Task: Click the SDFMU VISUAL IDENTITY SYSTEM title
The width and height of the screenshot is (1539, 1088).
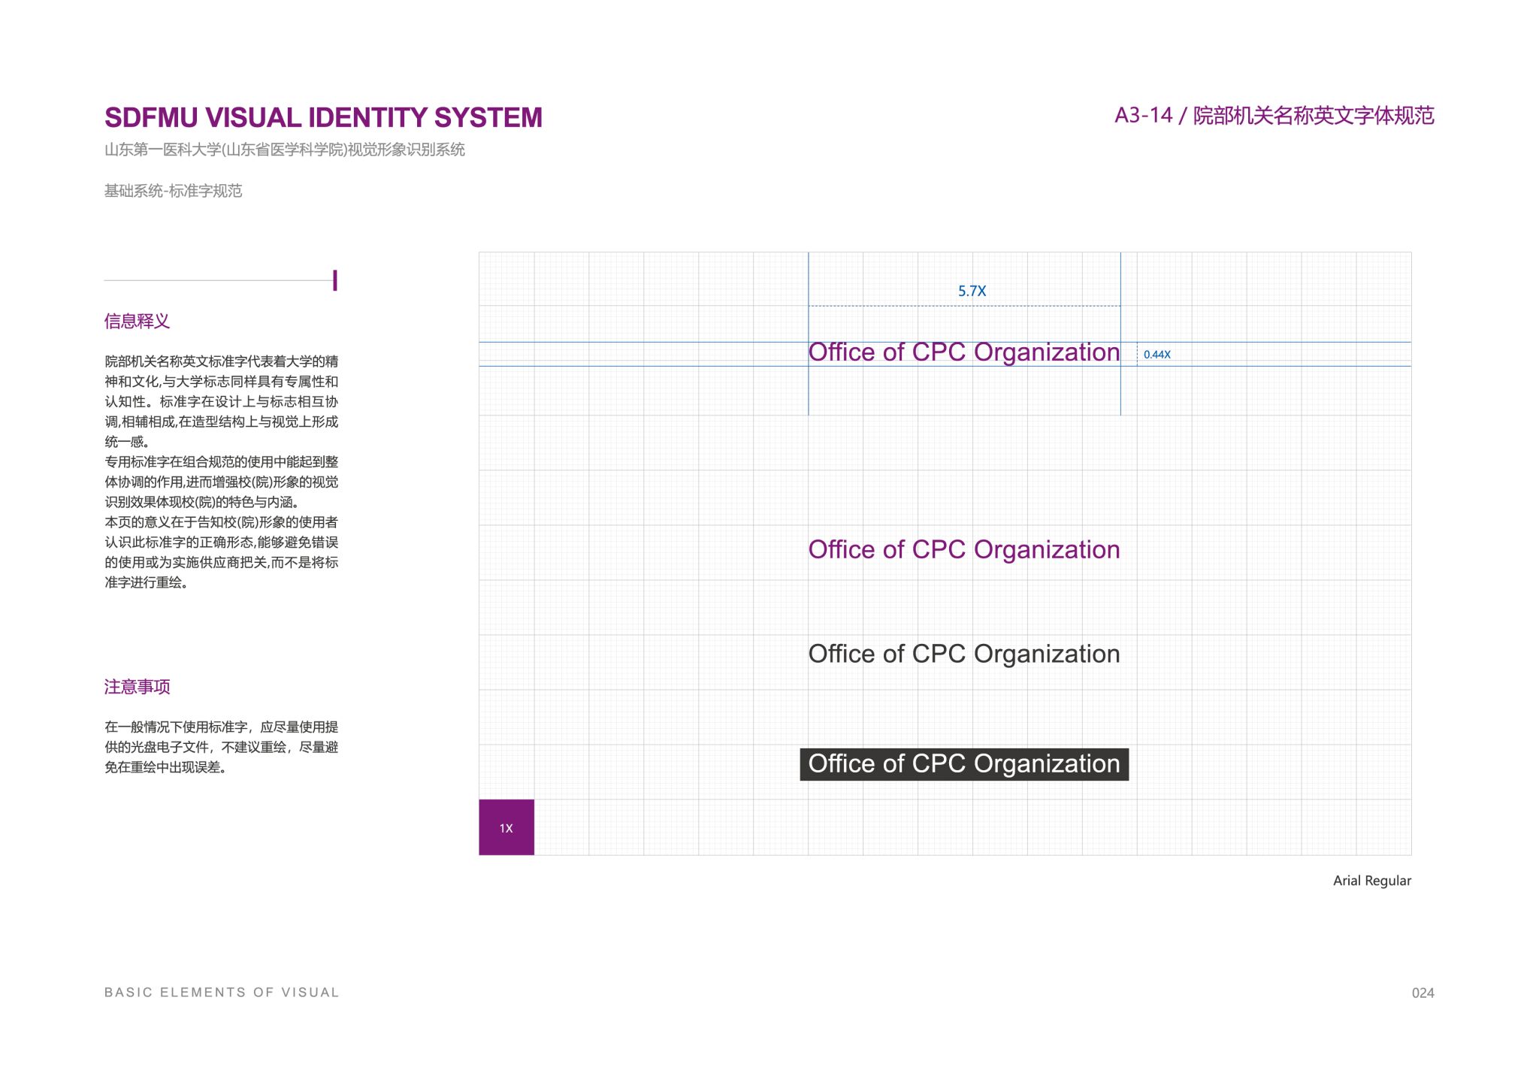Action: point(323,118)
